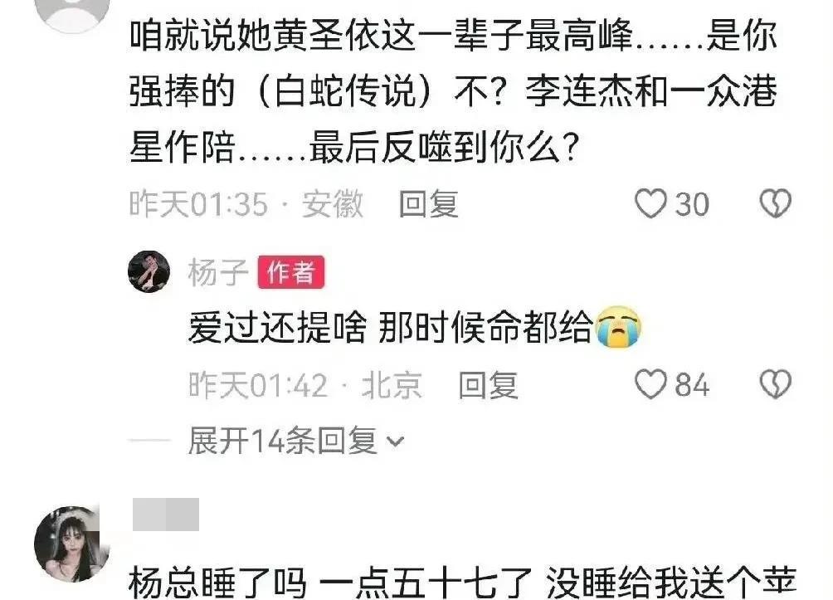Viewport: 833px width, 600px height.
Task: Open the partially visible top avatar
Action: tap(72, 13)
